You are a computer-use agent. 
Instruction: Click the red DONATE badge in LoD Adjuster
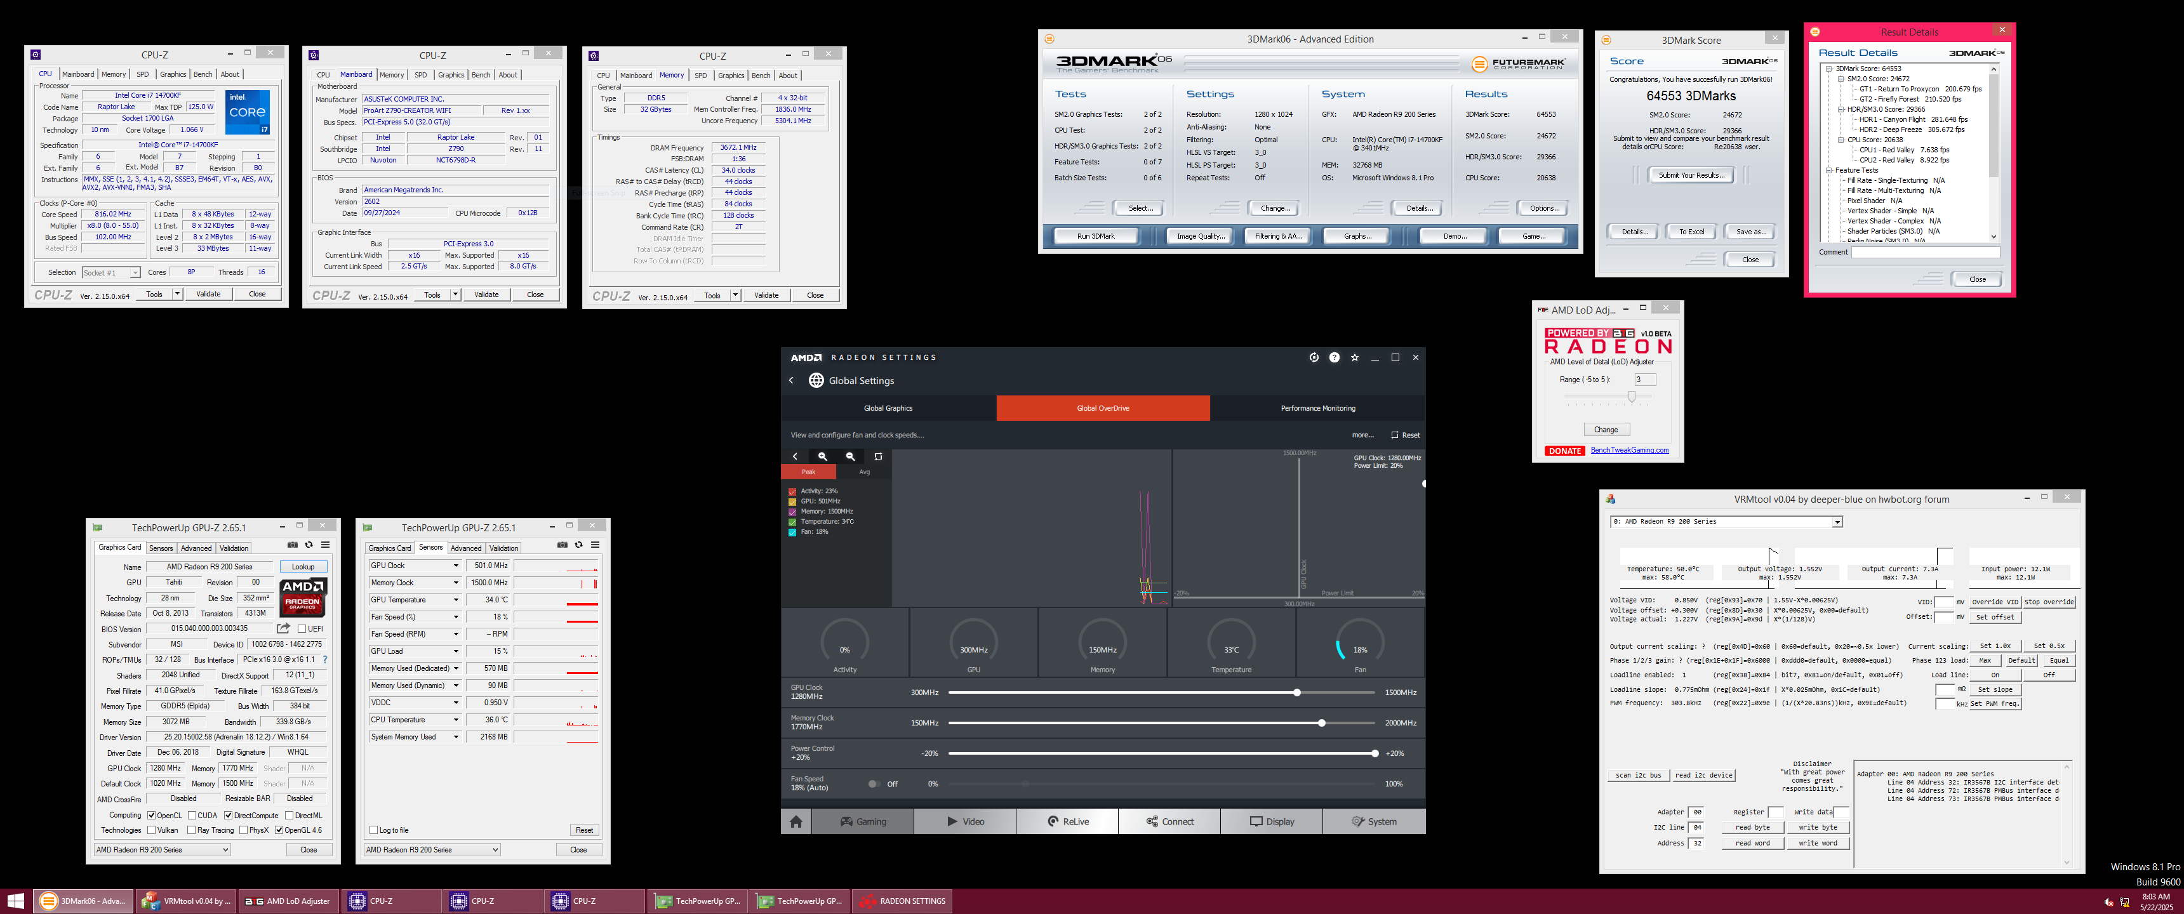tap(1565, 451)
